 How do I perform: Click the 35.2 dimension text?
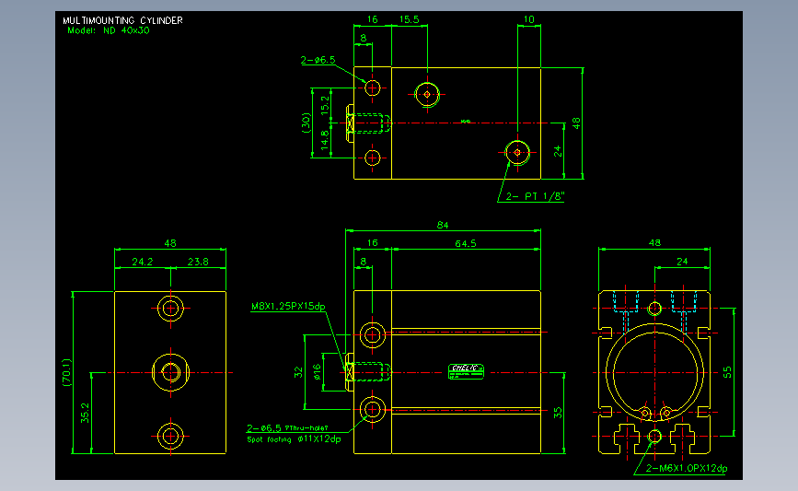85,413
